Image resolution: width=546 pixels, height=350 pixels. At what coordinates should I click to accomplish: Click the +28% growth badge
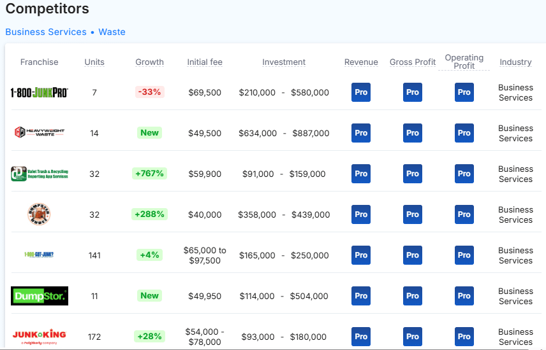point(149,337)
